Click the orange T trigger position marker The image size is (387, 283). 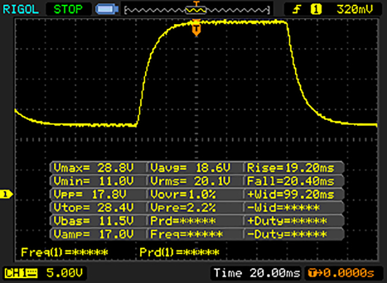click(196, 28)
